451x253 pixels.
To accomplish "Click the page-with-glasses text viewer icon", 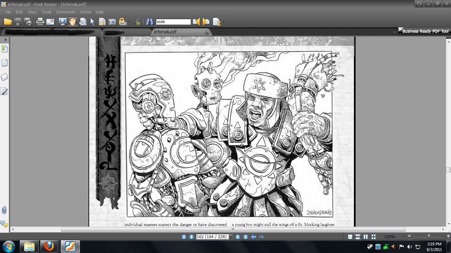I will click(83, 22).
